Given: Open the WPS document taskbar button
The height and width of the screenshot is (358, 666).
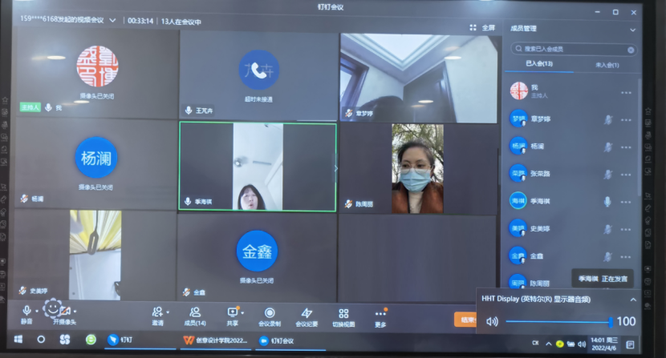Looking at the screenshot, I should [212, 340].
